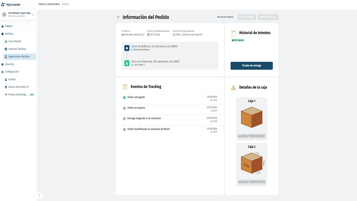The image size is (357, 201).
Task: Go to Importar Pedidos menu item
Action: (x=17, y=49)
